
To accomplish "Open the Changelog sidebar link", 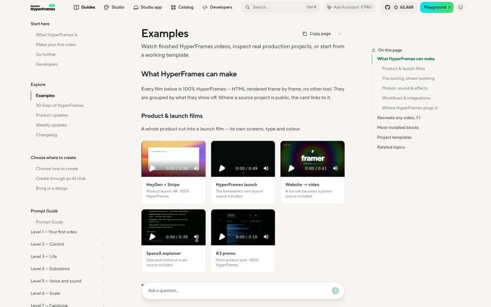I will [47, 135].
